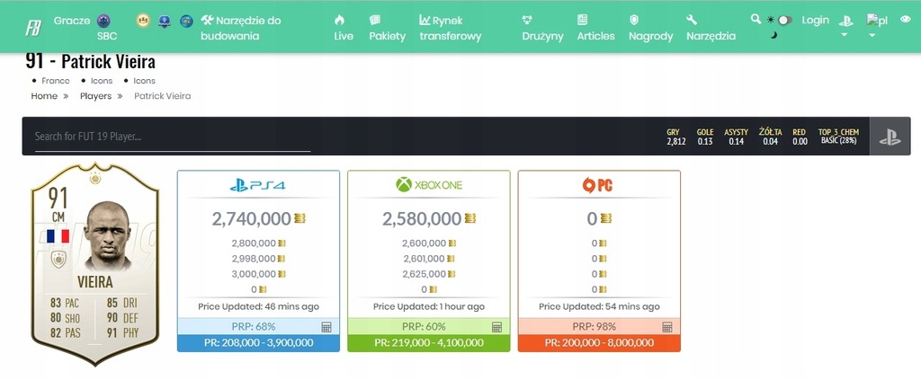The height and width of the screenshot is (380, 921).
Task: Click the Narzędzia wrench icon
Action: 692,20
